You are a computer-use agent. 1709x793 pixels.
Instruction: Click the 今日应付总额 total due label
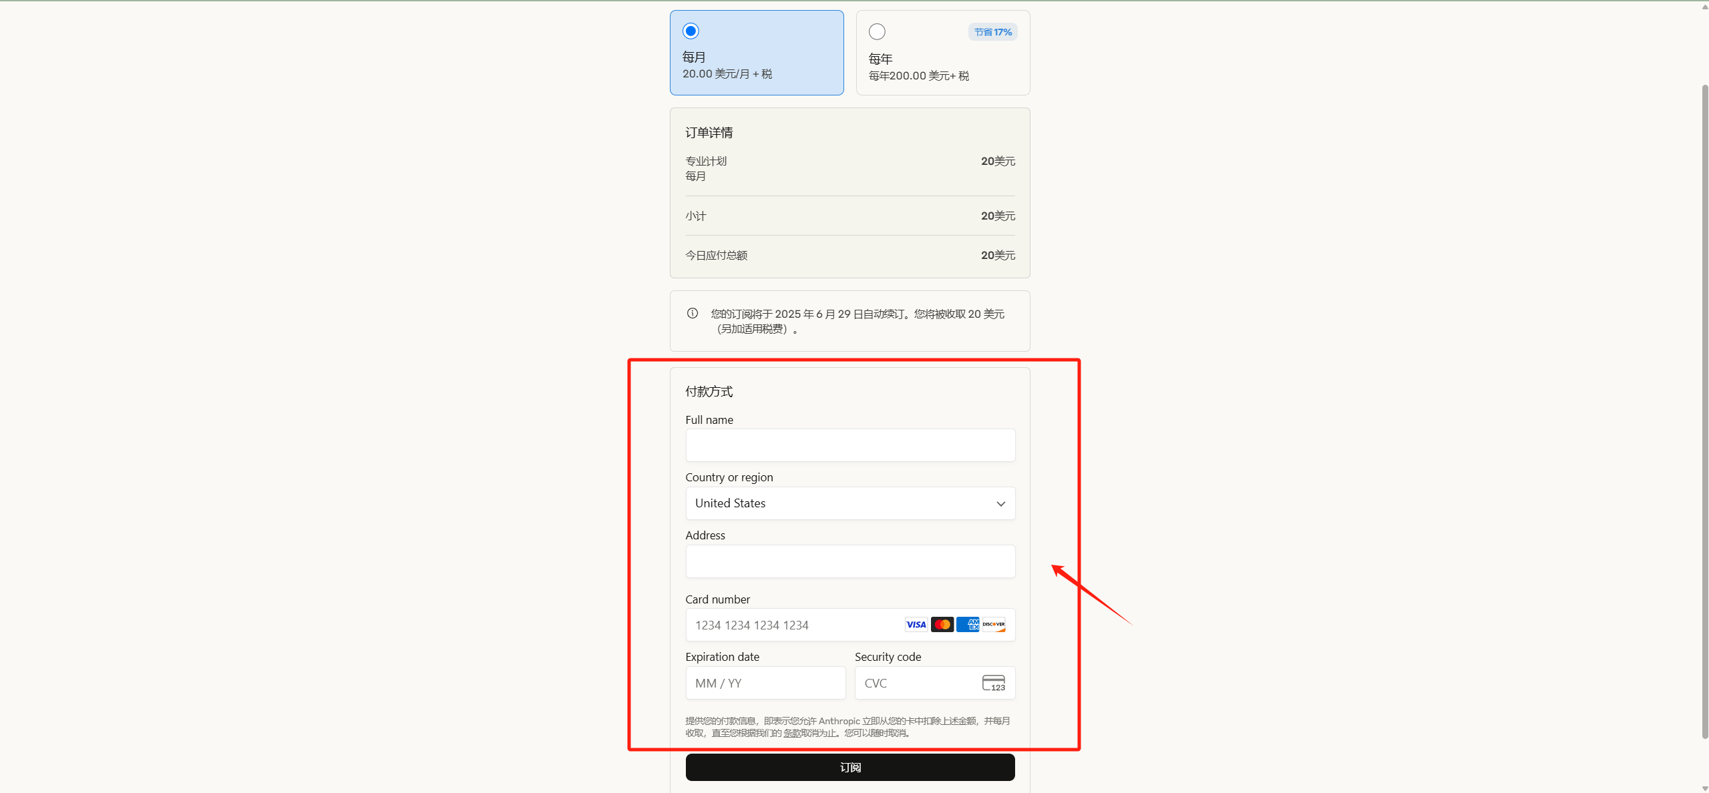(x=716, y=255)
